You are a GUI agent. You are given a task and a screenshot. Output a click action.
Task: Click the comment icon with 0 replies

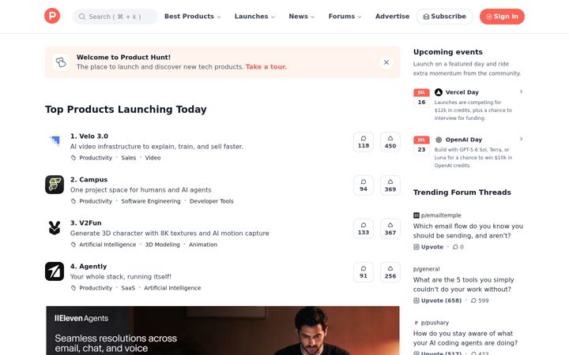(x=455, y=247)
